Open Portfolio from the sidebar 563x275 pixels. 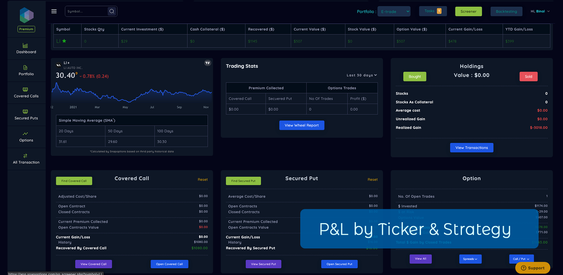[x=26, y=71]
